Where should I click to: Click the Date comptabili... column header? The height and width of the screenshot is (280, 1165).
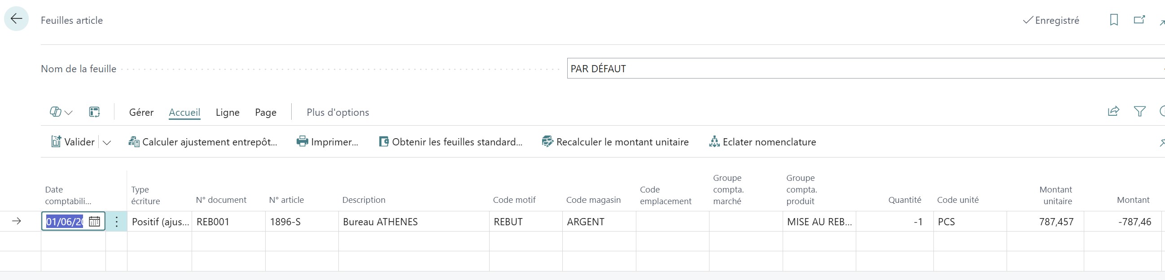[x=68, y=195]
